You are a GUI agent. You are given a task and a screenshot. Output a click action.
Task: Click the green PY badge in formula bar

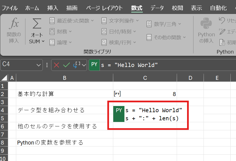tap(94, 65)
